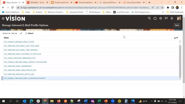
Task: Expand the View dropdown menu
Action: click(14, 34)
